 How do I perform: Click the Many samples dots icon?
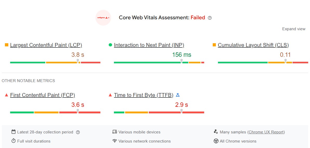click(216, 132)
